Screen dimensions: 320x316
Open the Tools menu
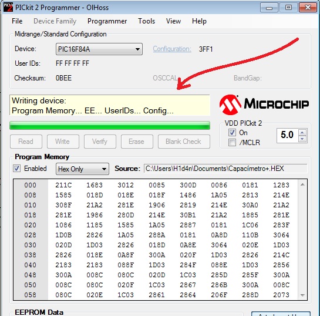pyautogui.click(x=146, y=21)
